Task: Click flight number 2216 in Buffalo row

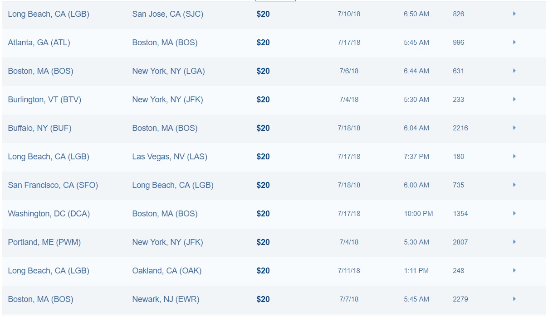Action: [x=460, y=128]
